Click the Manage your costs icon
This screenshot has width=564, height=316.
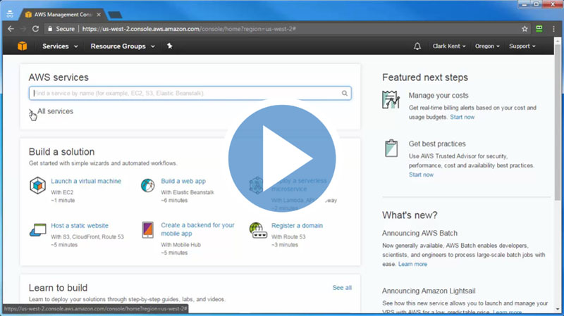(x=391, y=99)
